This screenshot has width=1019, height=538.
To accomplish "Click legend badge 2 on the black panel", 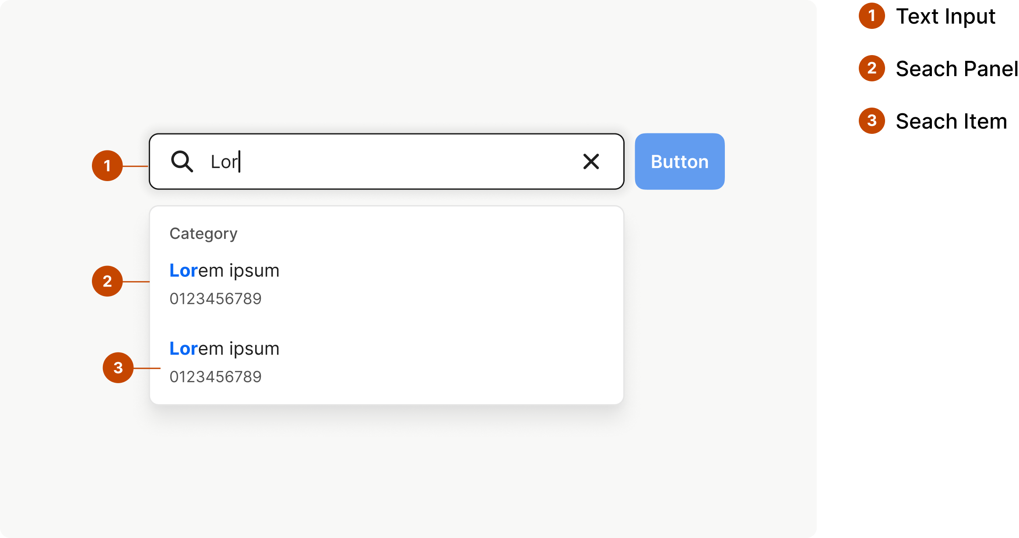I will 871,68.
